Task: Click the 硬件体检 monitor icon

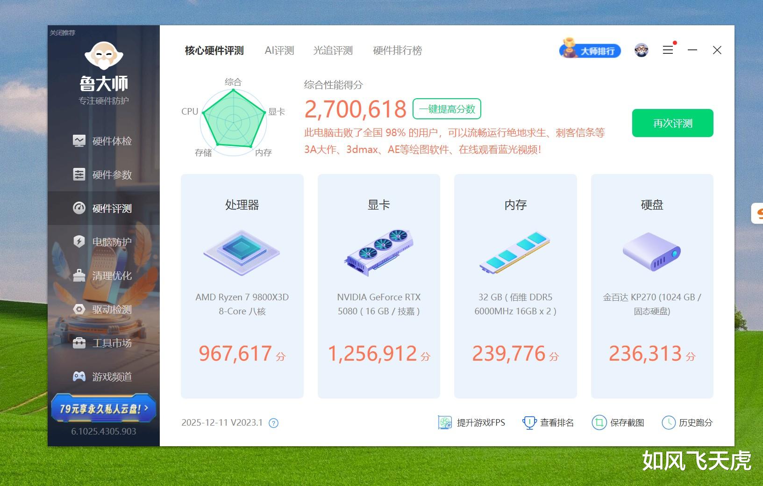Action: [79, 141]
